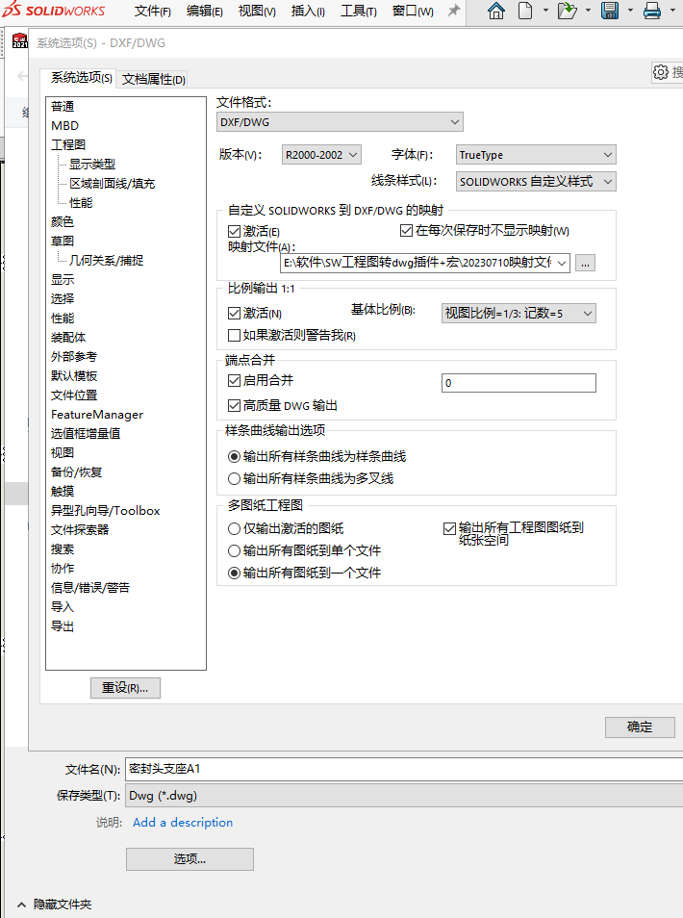Select 输出所有样条曲线为样条曲线 radio
Screen dimensions: 683x918
pyautogui.click(x=234, y=457)
